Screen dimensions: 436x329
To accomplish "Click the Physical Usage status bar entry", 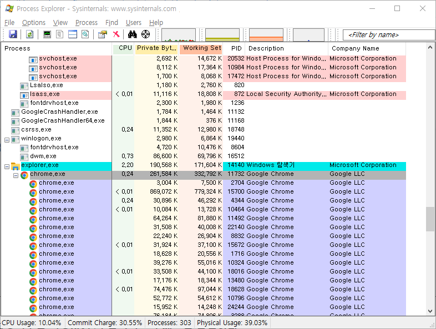I will (x=232, y=323).
